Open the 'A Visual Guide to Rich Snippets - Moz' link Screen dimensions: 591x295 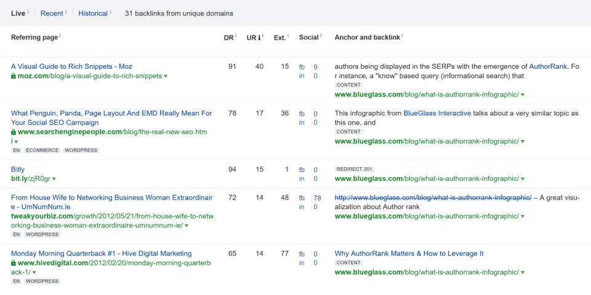[x=71, y=66]
